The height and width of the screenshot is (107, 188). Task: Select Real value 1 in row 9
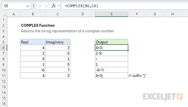coord(33,64)
